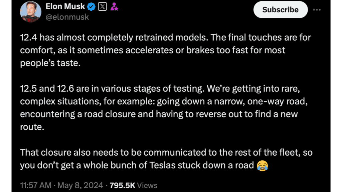Click the purple subscriber star icon

tap(114, 6)
